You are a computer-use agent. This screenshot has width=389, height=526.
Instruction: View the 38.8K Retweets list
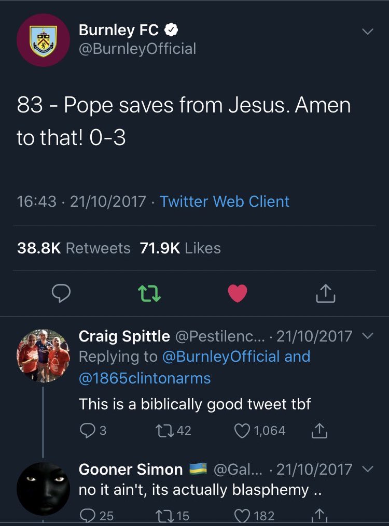point(74,248)
